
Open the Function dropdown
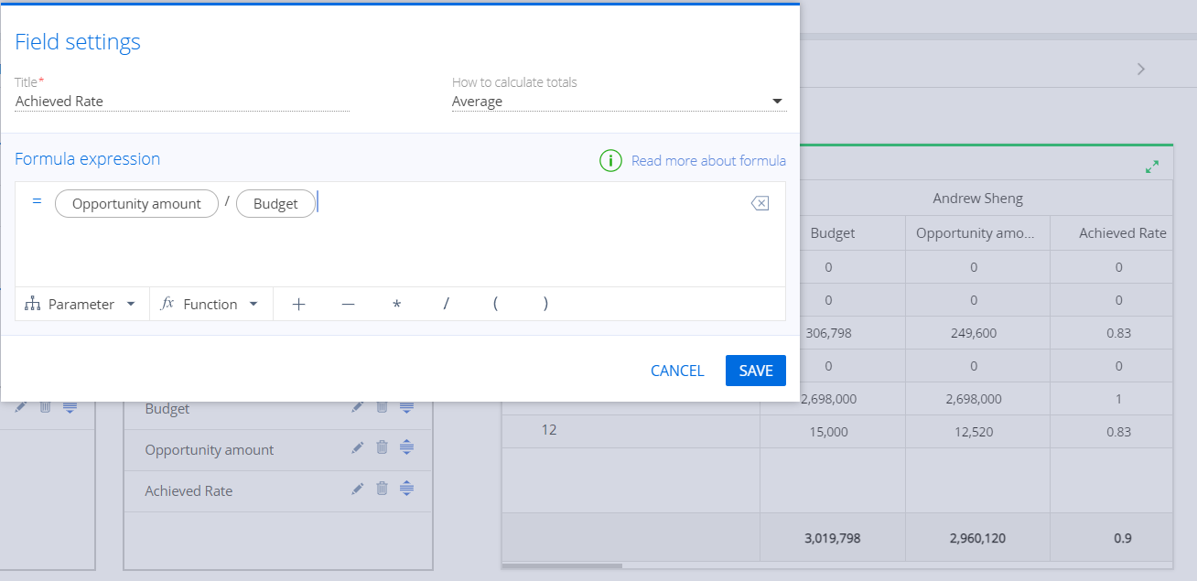pyautogui.click(x=210, y=305)
